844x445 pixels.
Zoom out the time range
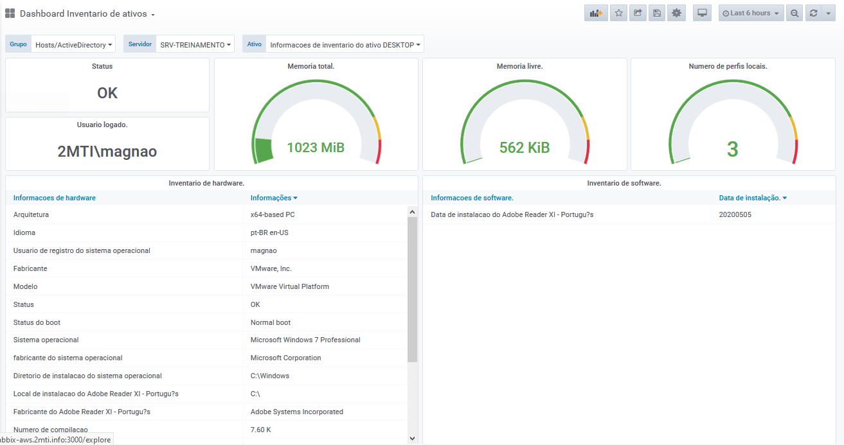coord(795,13)
